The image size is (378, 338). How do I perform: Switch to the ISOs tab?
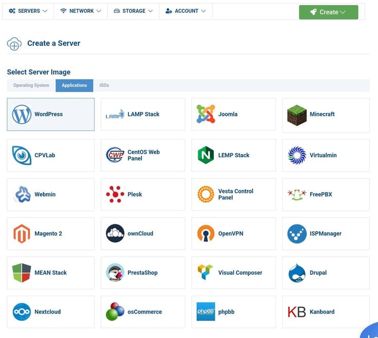[x=104, y=85]
